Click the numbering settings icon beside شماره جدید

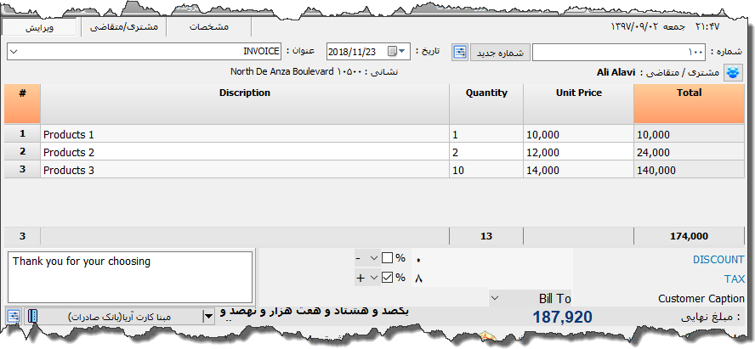[460, 52]
